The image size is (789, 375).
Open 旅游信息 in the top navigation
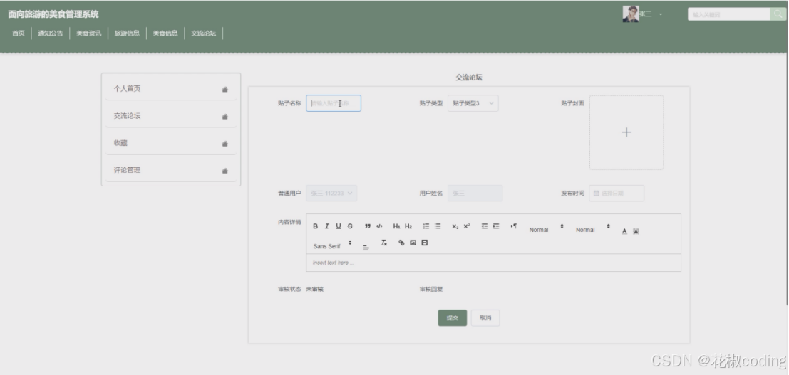tap(127, 33)
